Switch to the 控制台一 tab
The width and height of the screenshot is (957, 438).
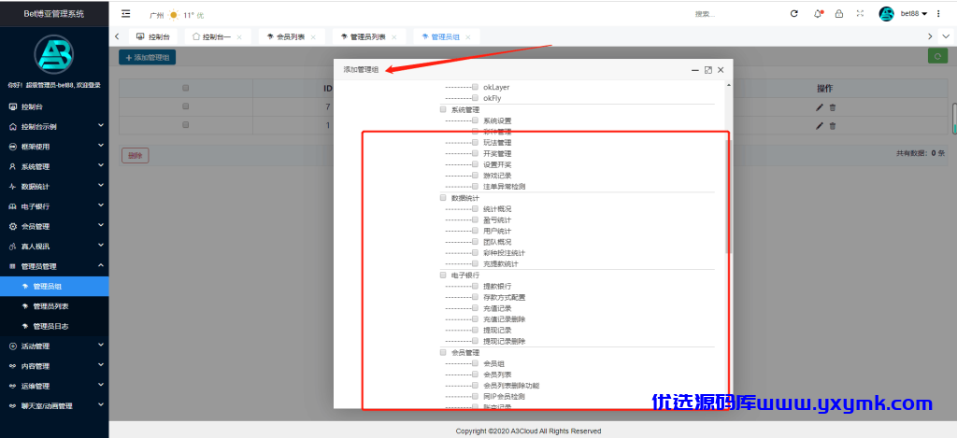tap(217, 37)
